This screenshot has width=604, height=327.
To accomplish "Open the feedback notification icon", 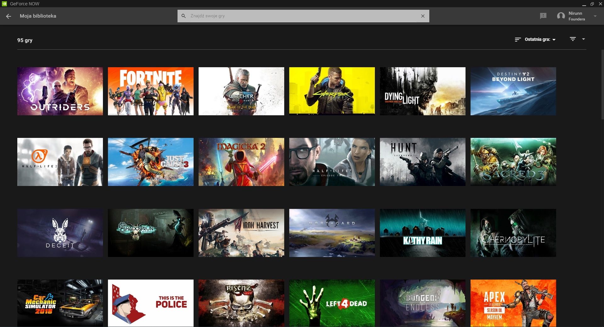I will point(543,16).
